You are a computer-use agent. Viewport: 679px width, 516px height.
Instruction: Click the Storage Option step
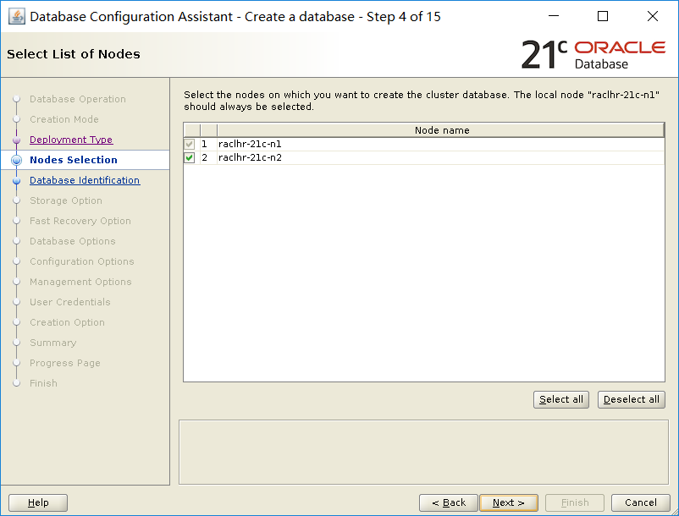pos(66,200)
